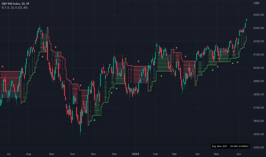Click the green up-triangle signal in early November
The image size is (266, 157).
pos(94,120)
